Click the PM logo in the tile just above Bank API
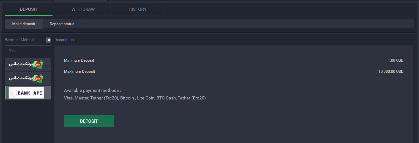Screen dimensions: 419x143 tap(38, 78)
